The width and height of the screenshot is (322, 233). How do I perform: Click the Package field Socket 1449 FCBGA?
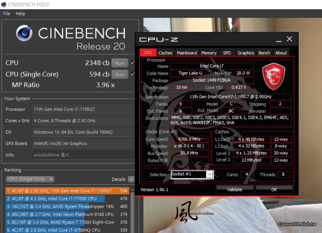pyautogui.click(x=212, y=80)
